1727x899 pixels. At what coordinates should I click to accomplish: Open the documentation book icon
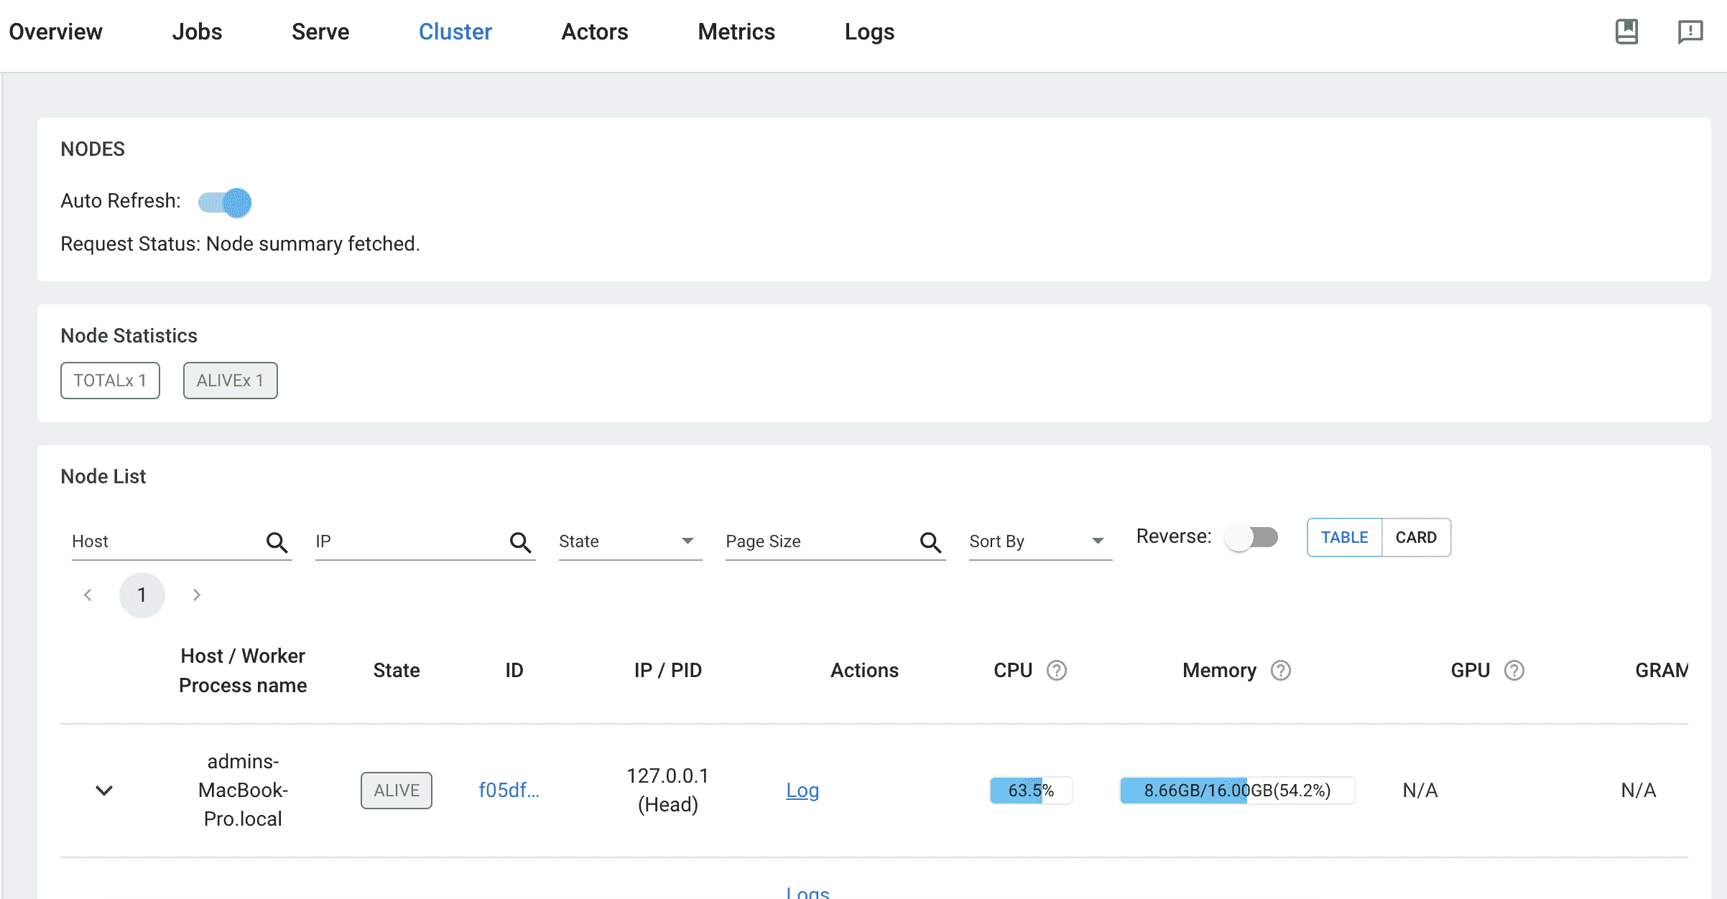pyautogui.click(x=1626, y=32)
